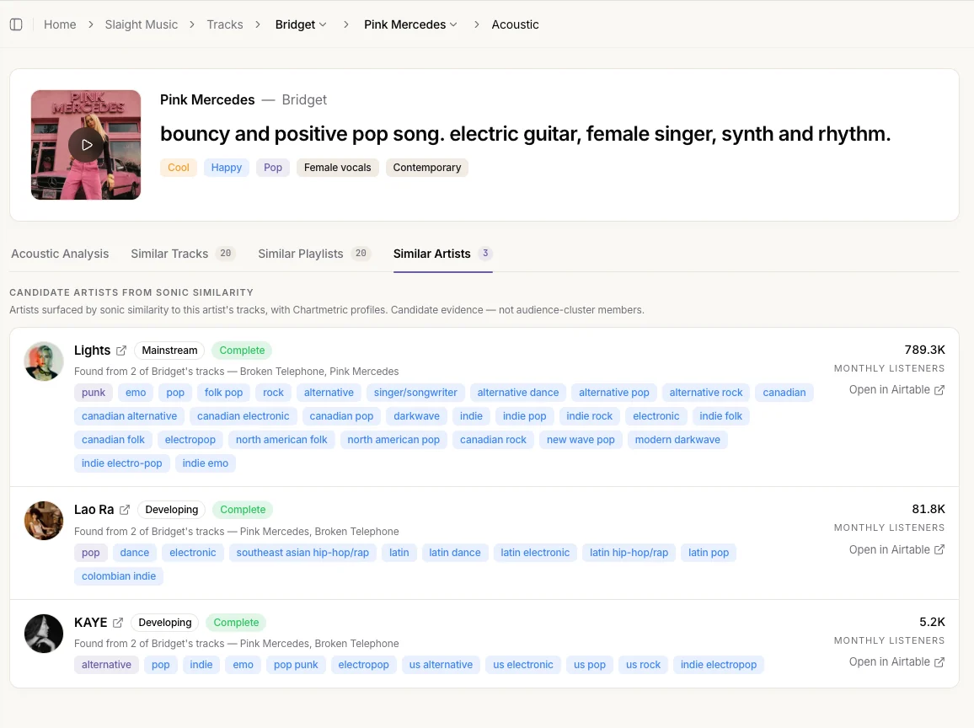Click the Cool mood tag
This screenshot has width=974, height=728.
[179, 168]
